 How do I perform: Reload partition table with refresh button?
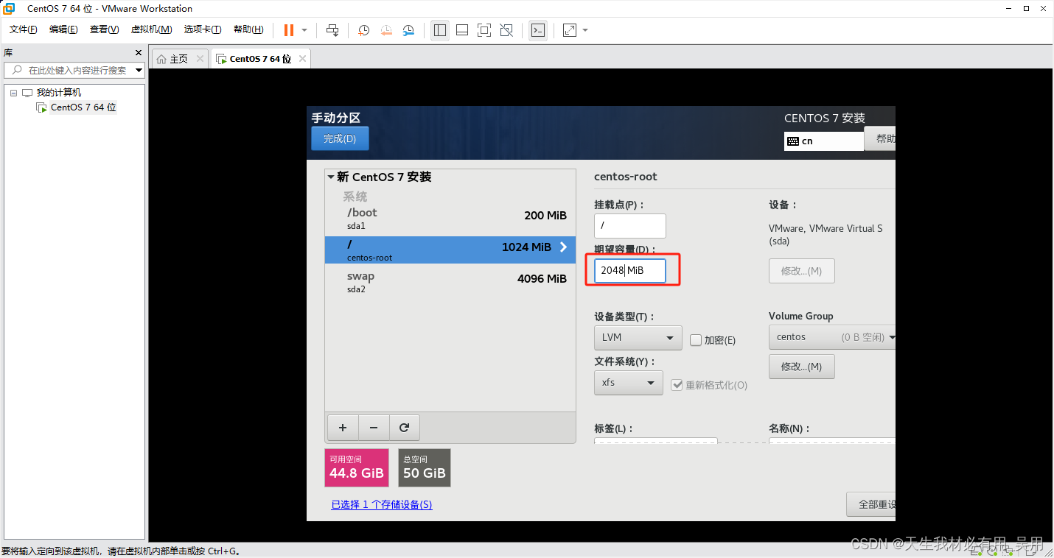(x=404, y=427)
